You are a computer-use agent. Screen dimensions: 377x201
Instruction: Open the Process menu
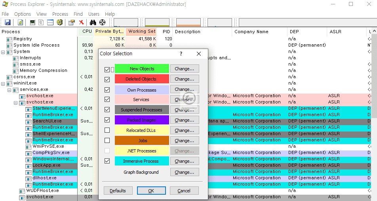pos(60,14)
